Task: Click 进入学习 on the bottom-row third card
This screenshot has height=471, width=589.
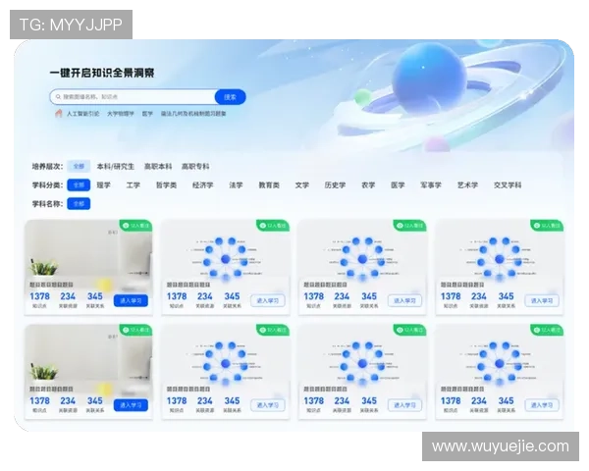Action: point(404,405)
